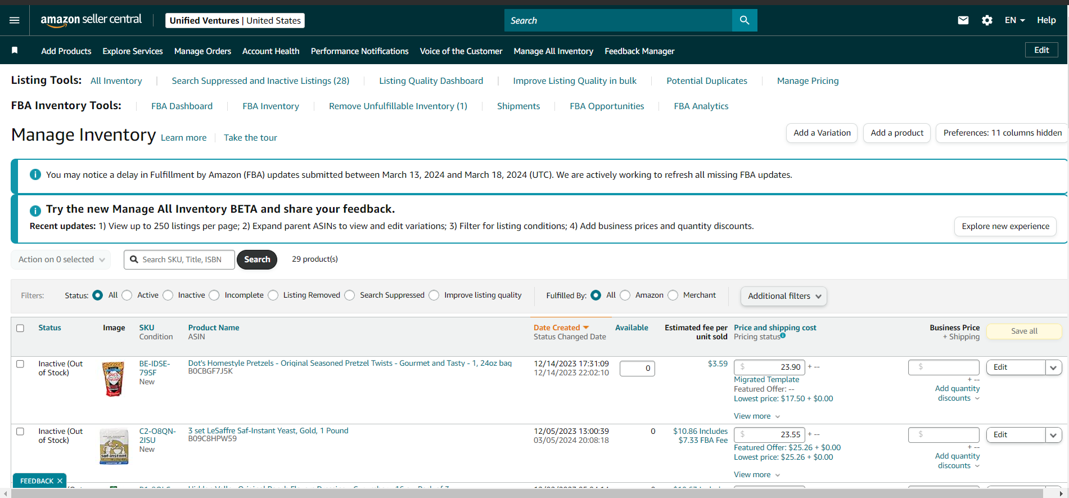The image size is (1069, 498).
Task: Tick the select-all checkbox in table header
Action: point(20,328)
